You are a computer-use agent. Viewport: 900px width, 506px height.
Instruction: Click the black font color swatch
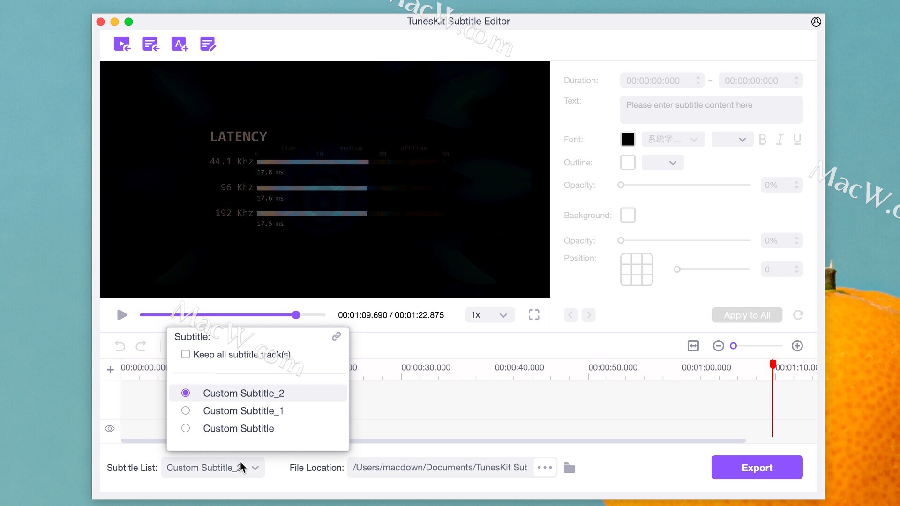(628, 139)
